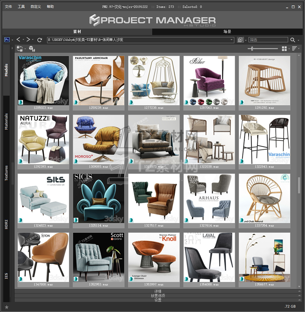Expand the 设置 settings panel

tap(158, 300)
